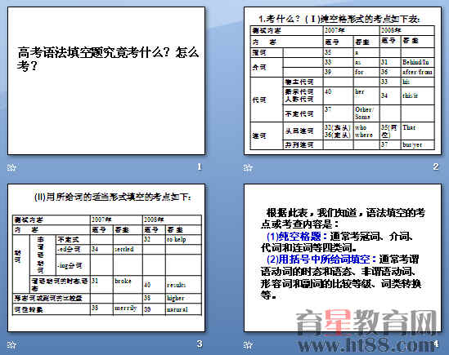Click the animation star icon under slide 1

point(11,167)
